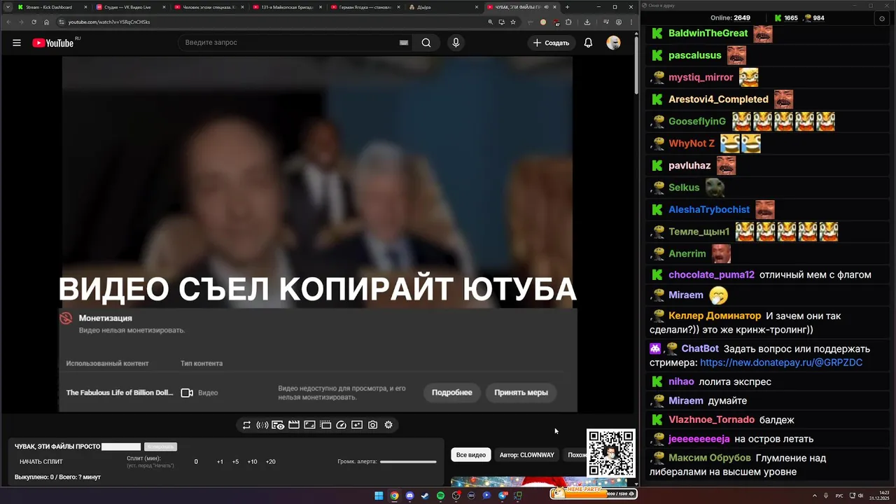The image size is (896, 504).
Task: Click the zoom magnifier icon in address bar
Action: coord(491,22)
